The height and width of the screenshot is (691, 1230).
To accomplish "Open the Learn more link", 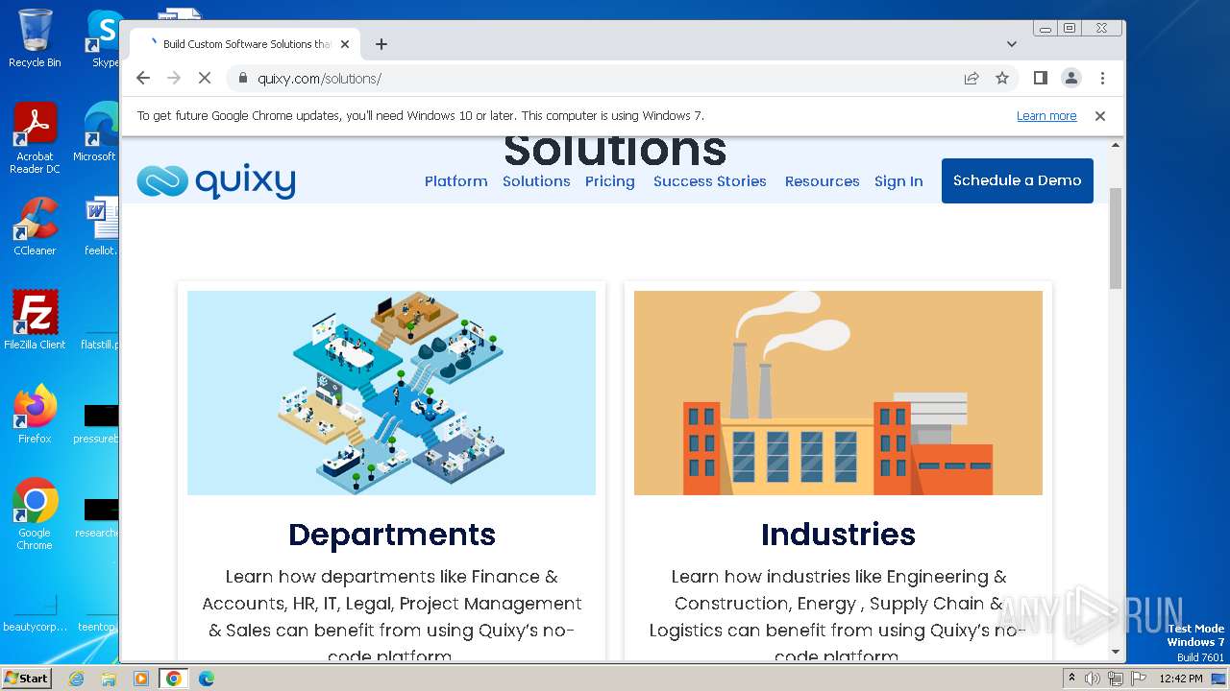I will pyautogui.click(x=1046, y=116).
